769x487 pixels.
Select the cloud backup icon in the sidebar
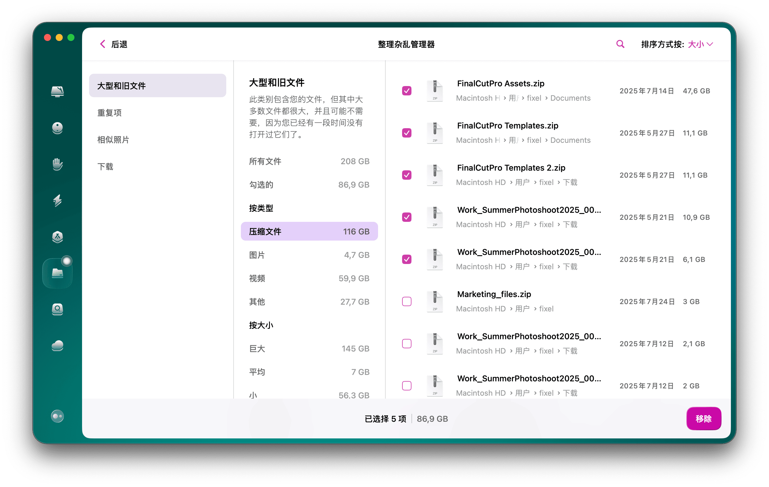tap(57, 346)
